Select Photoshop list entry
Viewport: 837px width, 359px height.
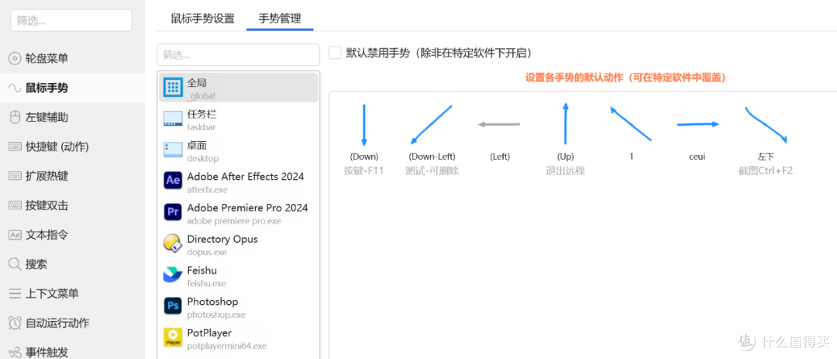click(x=239, y=306)
